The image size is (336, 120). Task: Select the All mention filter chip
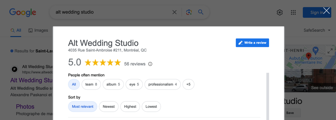(74, 84)
